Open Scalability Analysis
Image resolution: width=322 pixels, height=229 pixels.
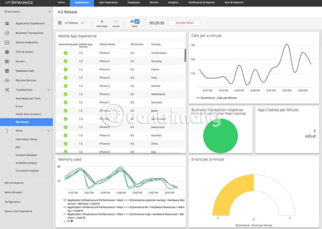[x=26, y=163]
